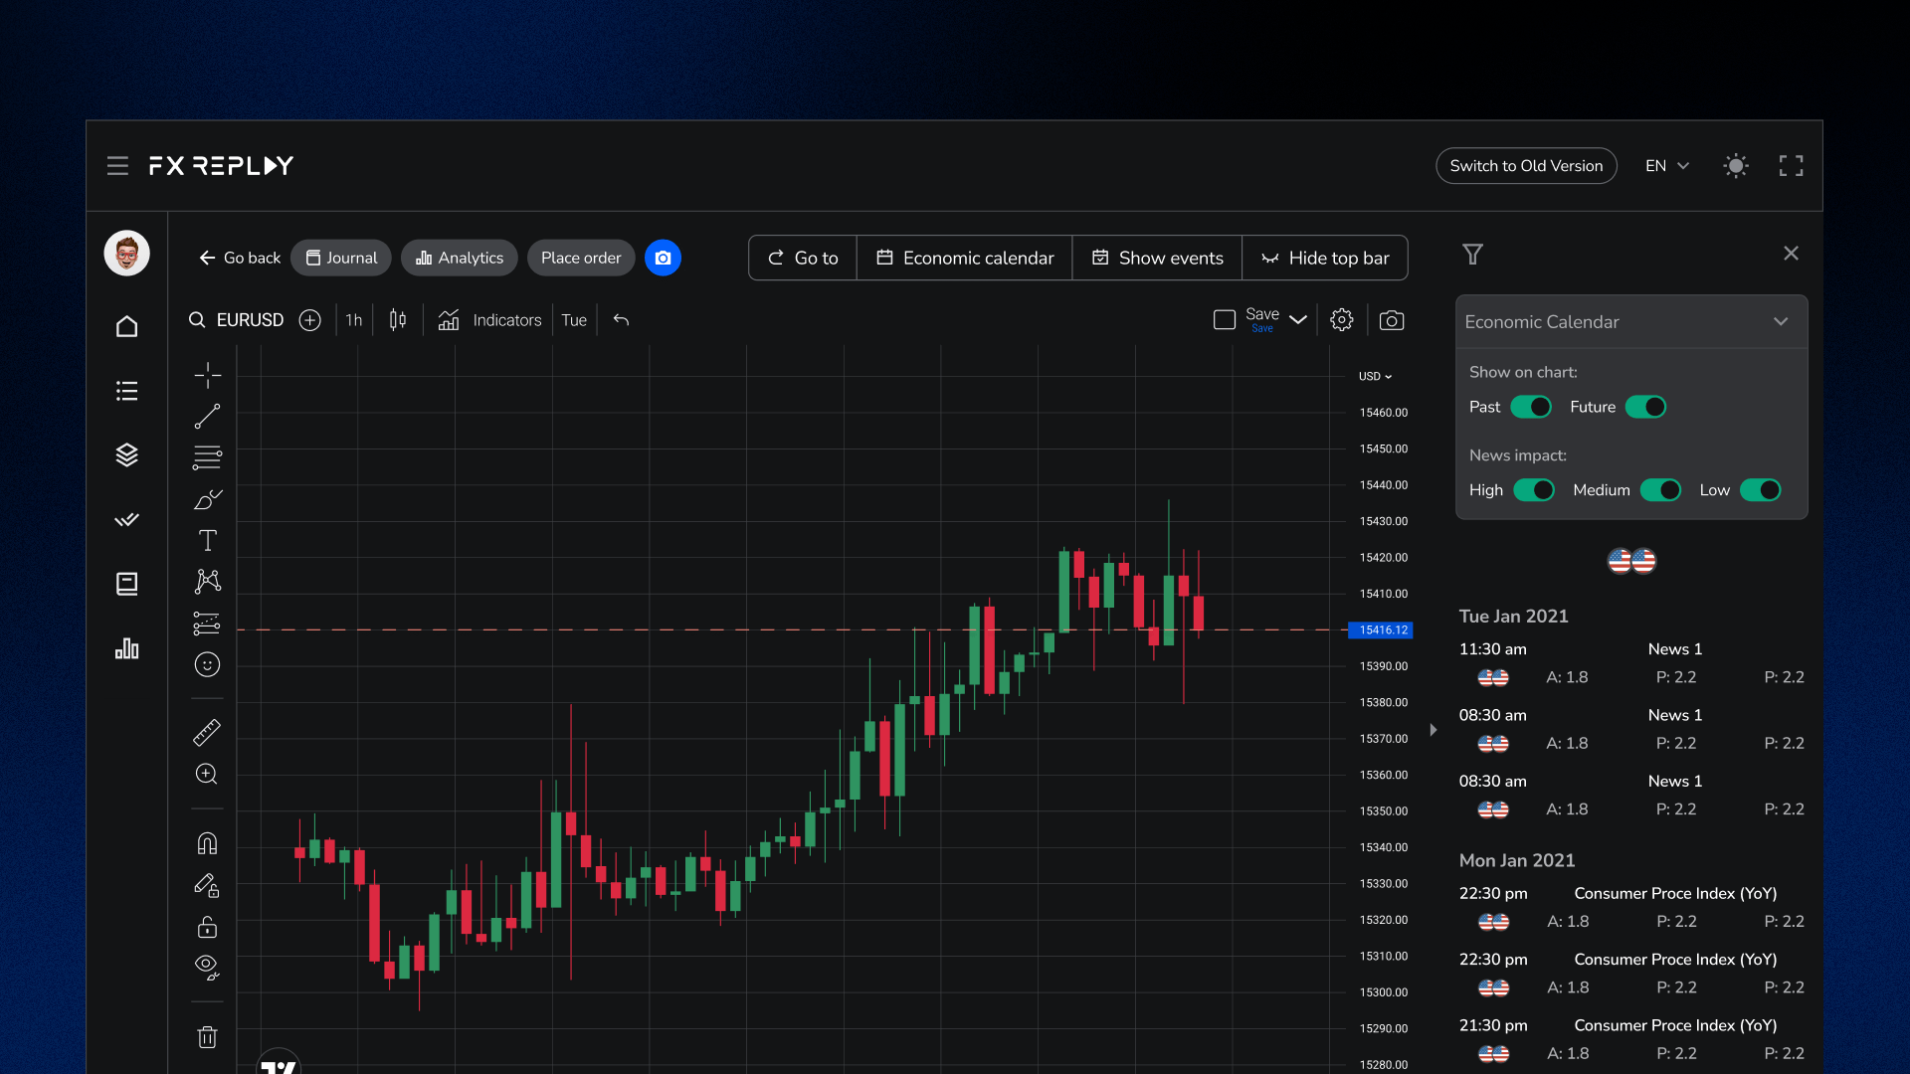Open the Journal tab
This screenshot has width=1910, height=1074.
click(341, 258)
